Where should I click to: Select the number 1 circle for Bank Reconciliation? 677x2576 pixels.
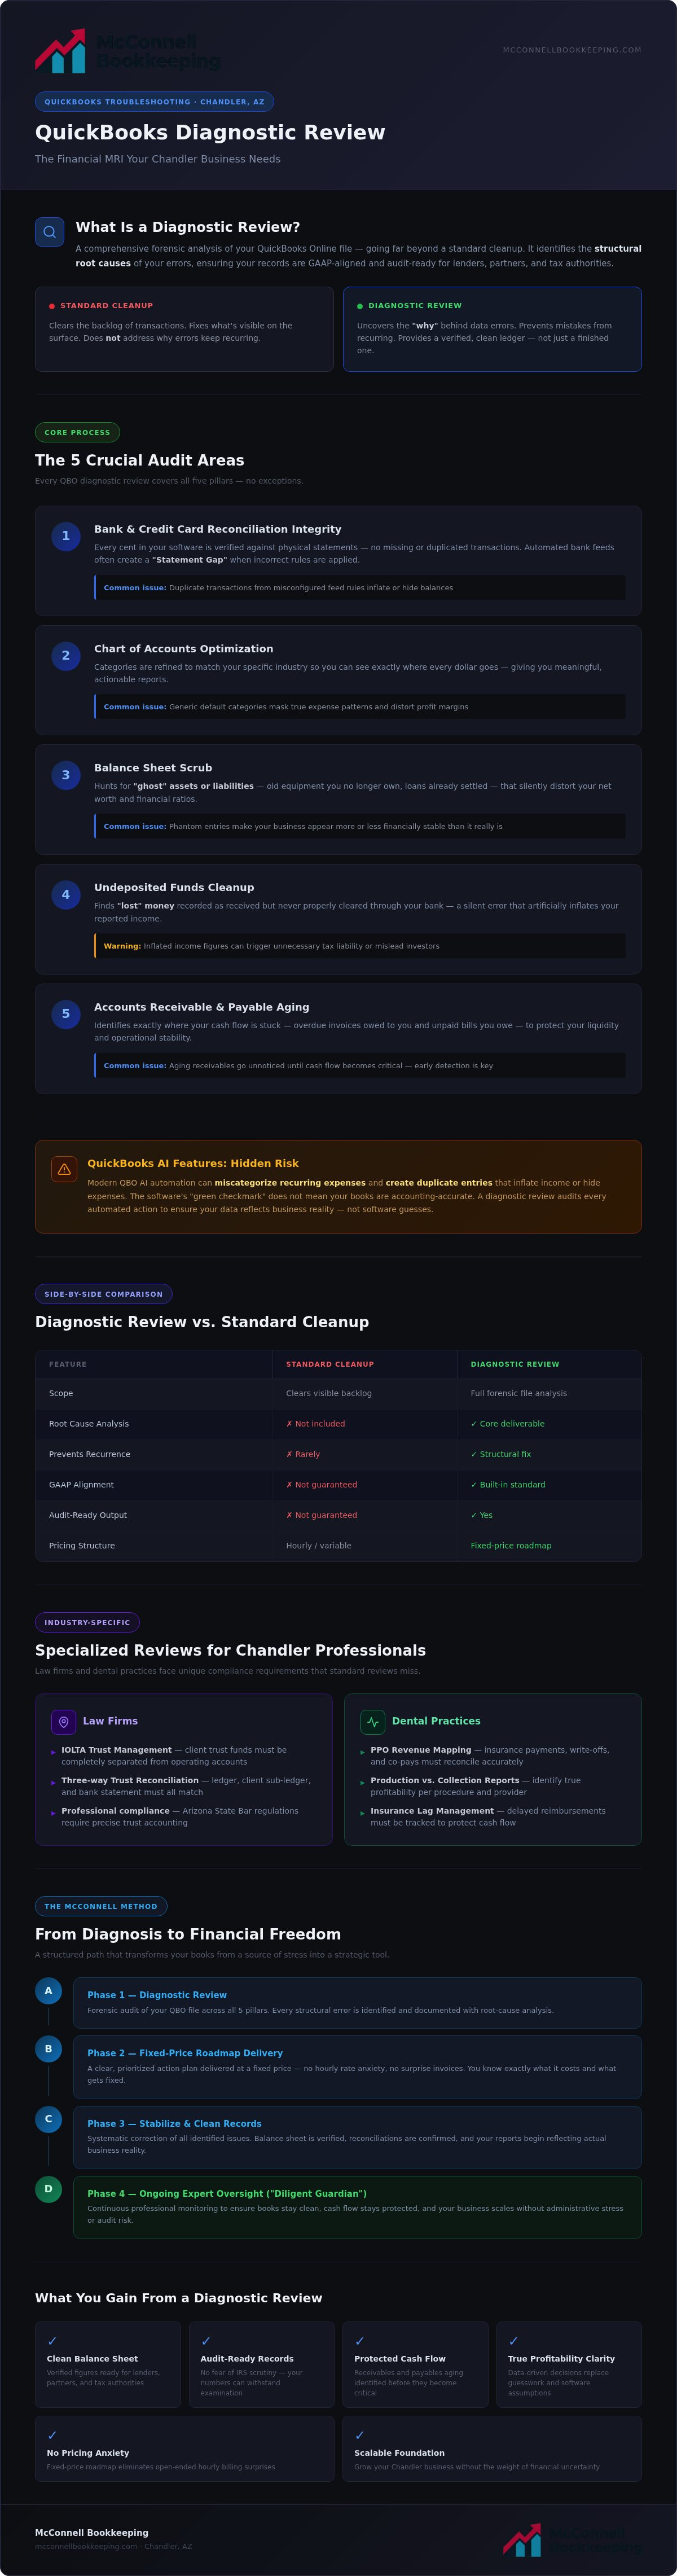[66, 536]
